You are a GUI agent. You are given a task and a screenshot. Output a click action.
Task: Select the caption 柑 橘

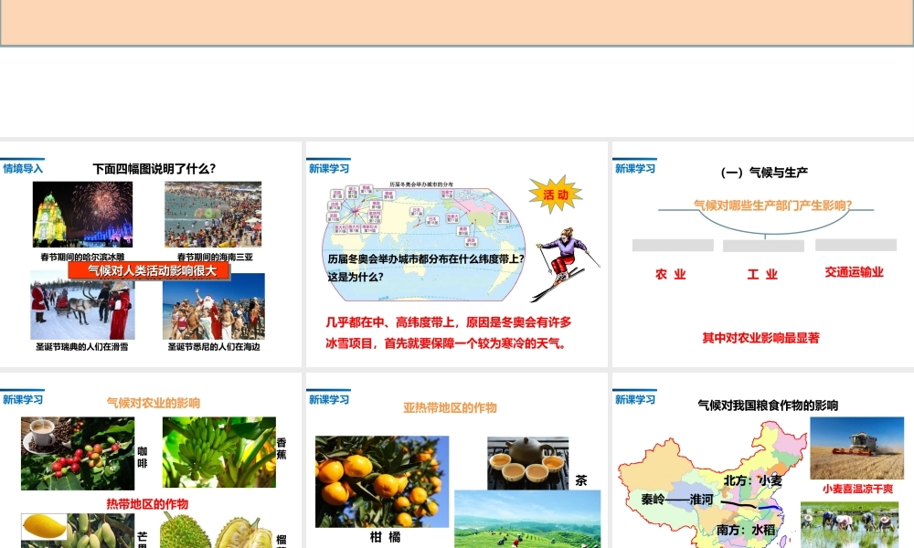point(386,537)
